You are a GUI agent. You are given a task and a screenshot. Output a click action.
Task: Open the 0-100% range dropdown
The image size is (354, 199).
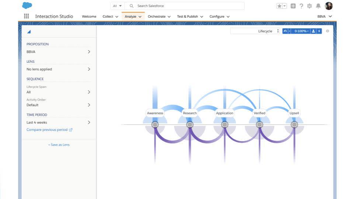(x=301, y=31)
